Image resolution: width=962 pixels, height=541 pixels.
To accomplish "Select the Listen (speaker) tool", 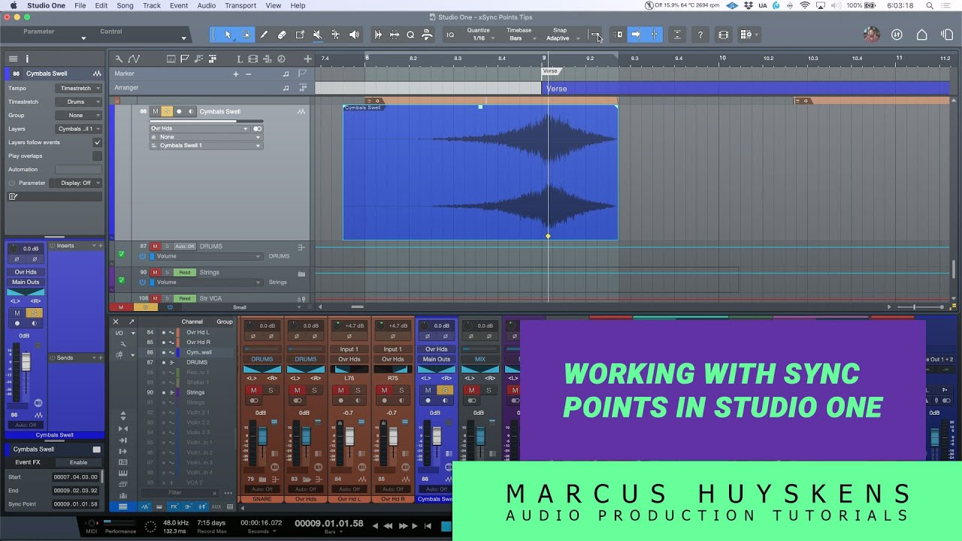I will pos(354,35).
